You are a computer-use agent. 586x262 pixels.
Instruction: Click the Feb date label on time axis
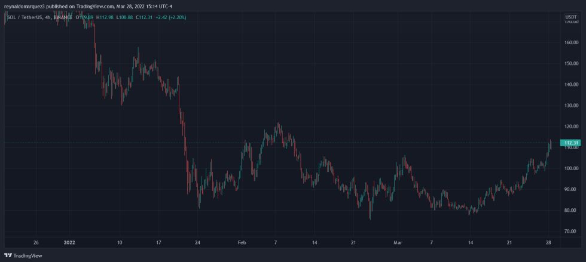tap(242, 243)
